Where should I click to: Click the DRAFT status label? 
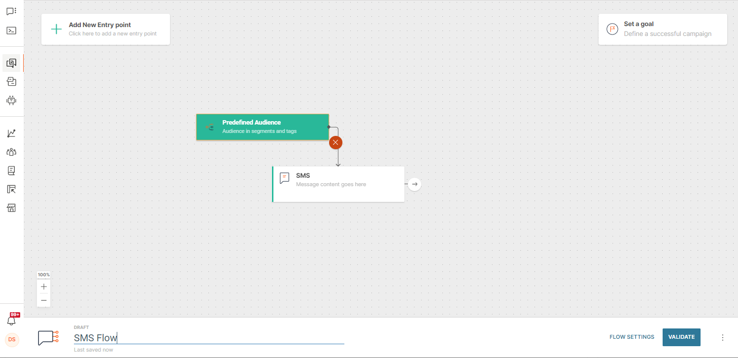tap(81, 327)
